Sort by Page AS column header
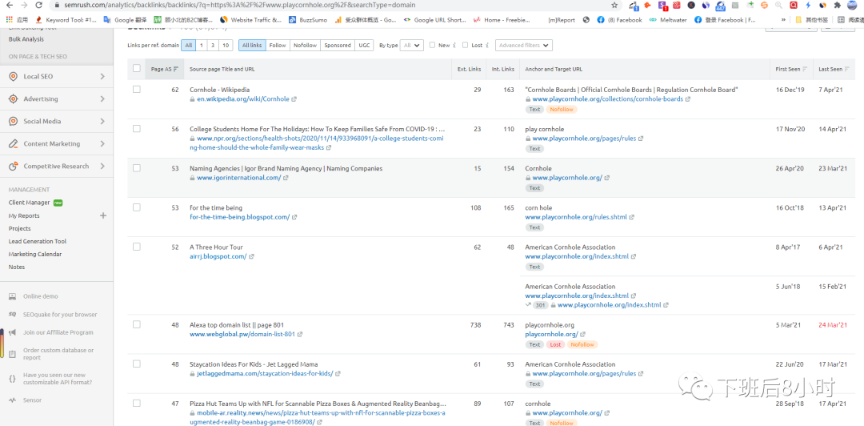The image size is (864, 426). [164, 70]
